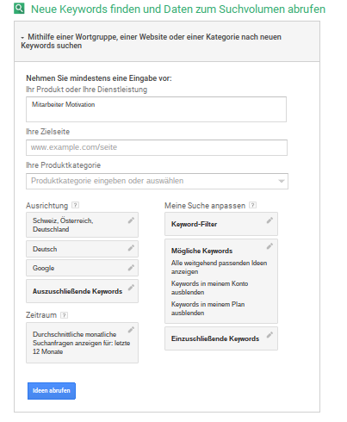Click pencil icon for Auszuschließende Keywords
This screenshot has height=422, width=347.
[x=131, y=288]
